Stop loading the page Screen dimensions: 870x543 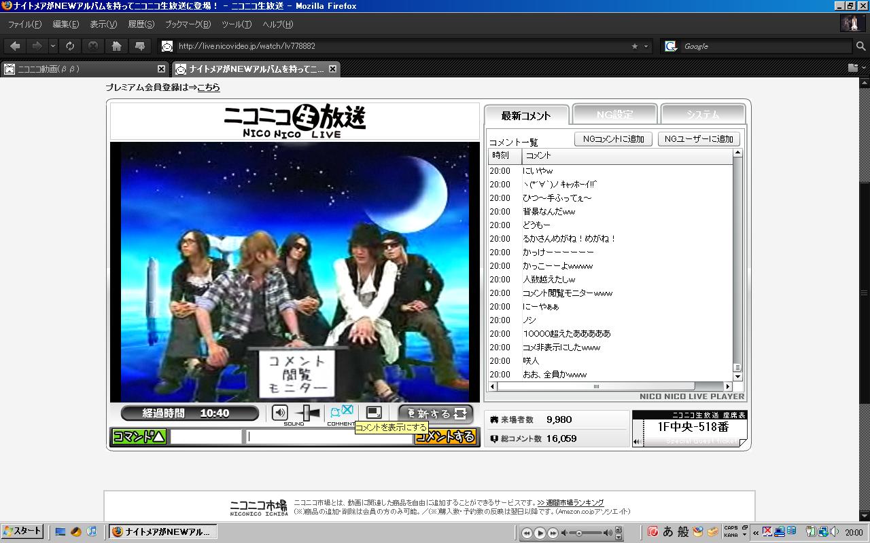pyautogui.click(x=93, y=46)
